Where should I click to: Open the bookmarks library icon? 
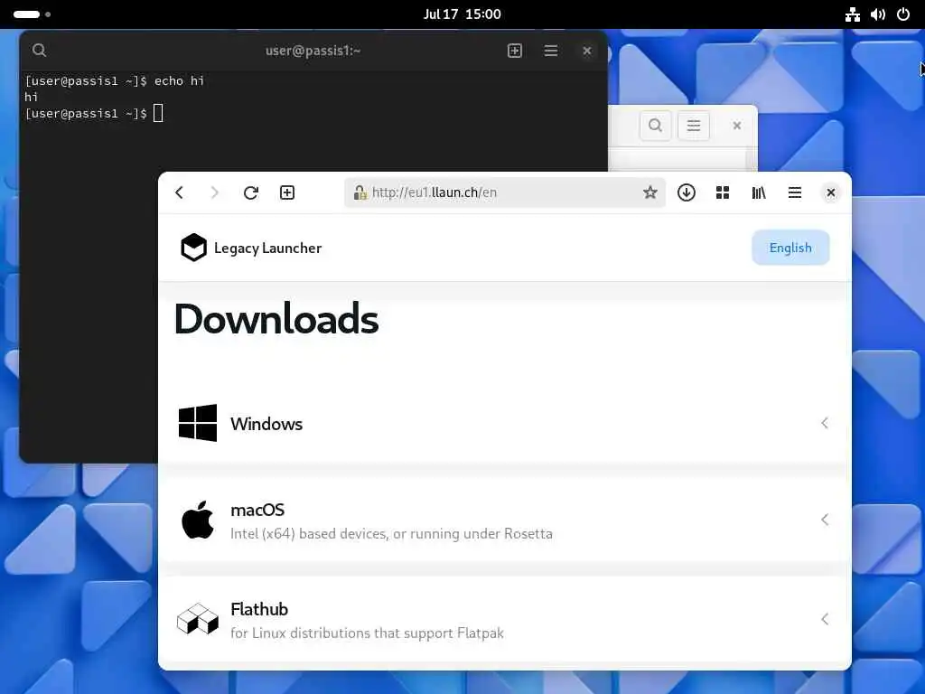click(759, 192)
